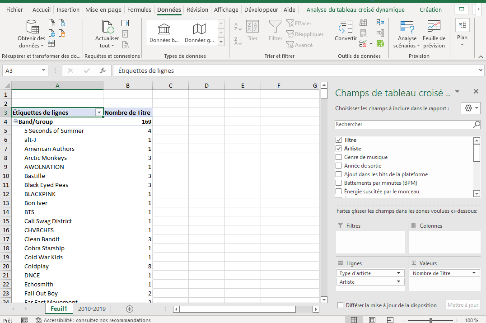Click the consolidate icon in Outils de données

pyautogui.click(x=380, y=23)
